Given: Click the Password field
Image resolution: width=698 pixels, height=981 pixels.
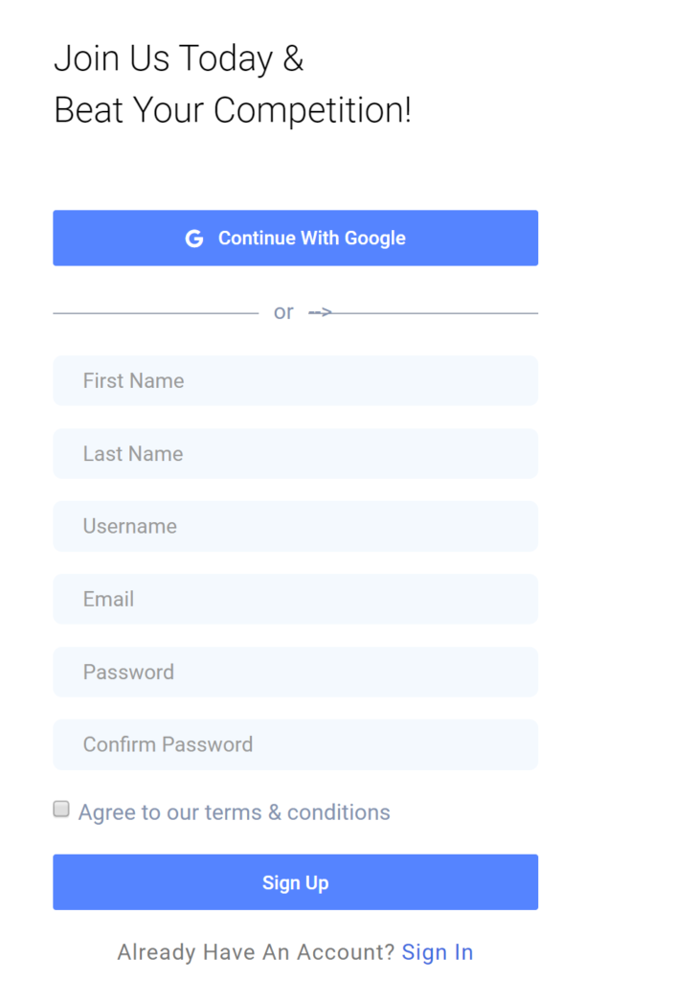Looking at the screenshot, I should click(x=295, y=672).
